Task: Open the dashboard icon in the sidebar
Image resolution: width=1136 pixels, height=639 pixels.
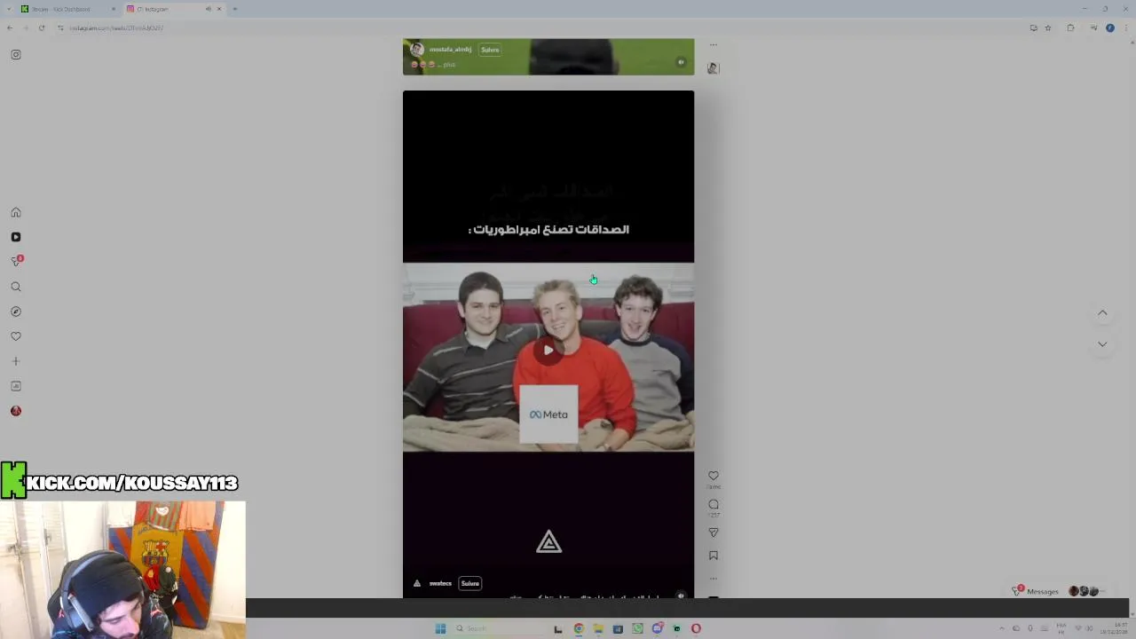Action: tap(16, 386)
